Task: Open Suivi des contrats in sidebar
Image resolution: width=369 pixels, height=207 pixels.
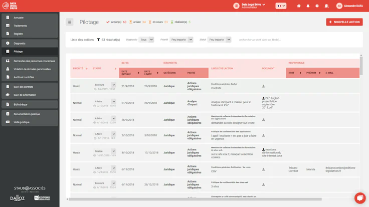Action: pyautogui.click(x=30, y=87)
